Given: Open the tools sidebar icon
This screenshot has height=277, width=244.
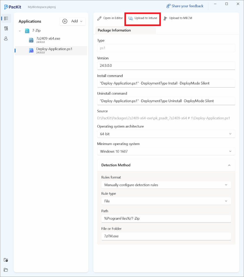Looking at the screenshot, I should point(6,28).
